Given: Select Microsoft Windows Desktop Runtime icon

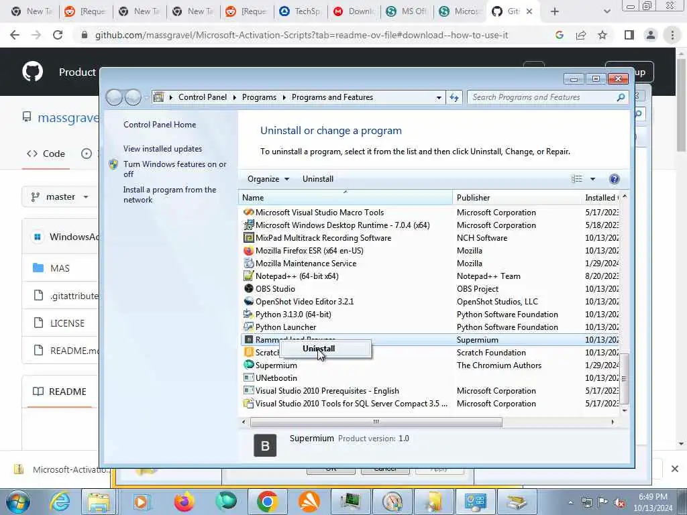Looking at the screenshot, I should coord(248,225).
